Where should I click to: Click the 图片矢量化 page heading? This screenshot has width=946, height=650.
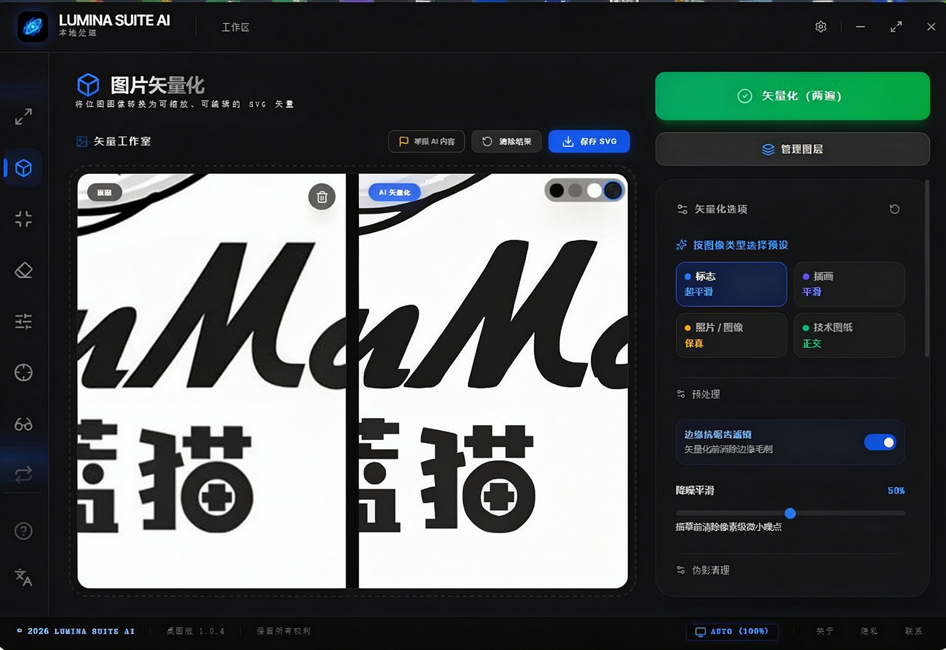point(158,84)
